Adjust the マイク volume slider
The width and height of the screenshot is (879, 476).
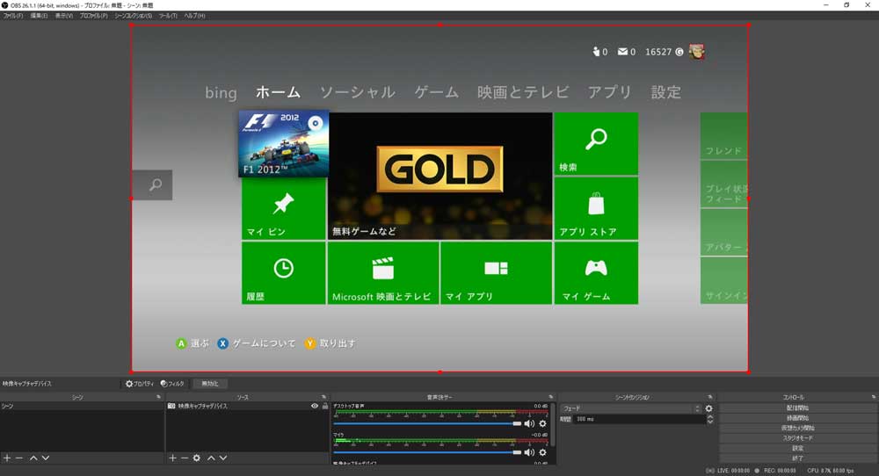click(x=427, y=452)
